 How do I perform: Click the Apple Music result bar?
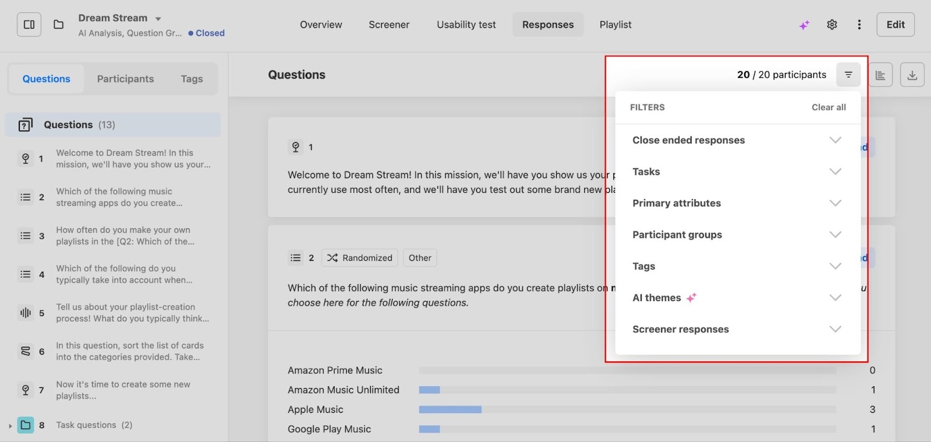450,409
